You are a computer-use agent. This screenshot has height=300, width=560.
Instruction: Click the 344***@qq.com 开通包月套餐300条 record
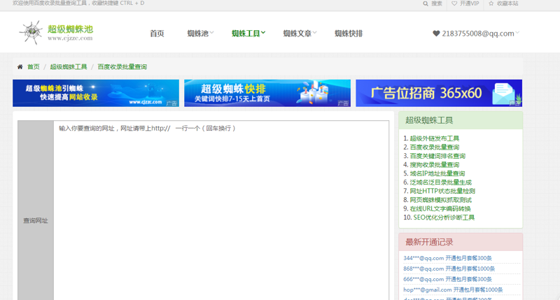(447, 258)
